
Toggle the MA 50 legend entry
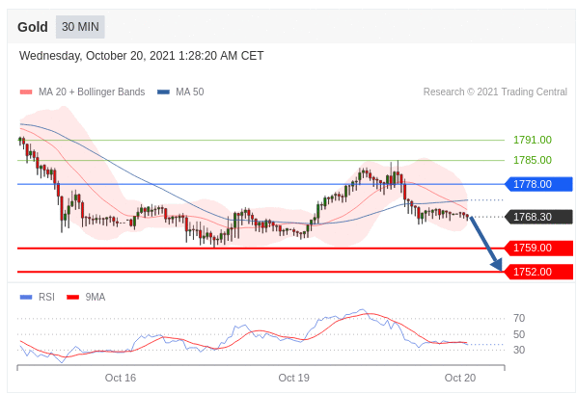pyautogui.click(x=180, y=92)
